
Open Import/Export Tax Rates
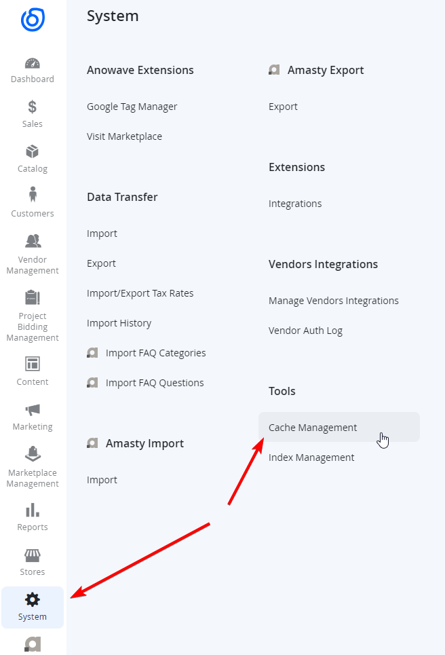(140, 293)
